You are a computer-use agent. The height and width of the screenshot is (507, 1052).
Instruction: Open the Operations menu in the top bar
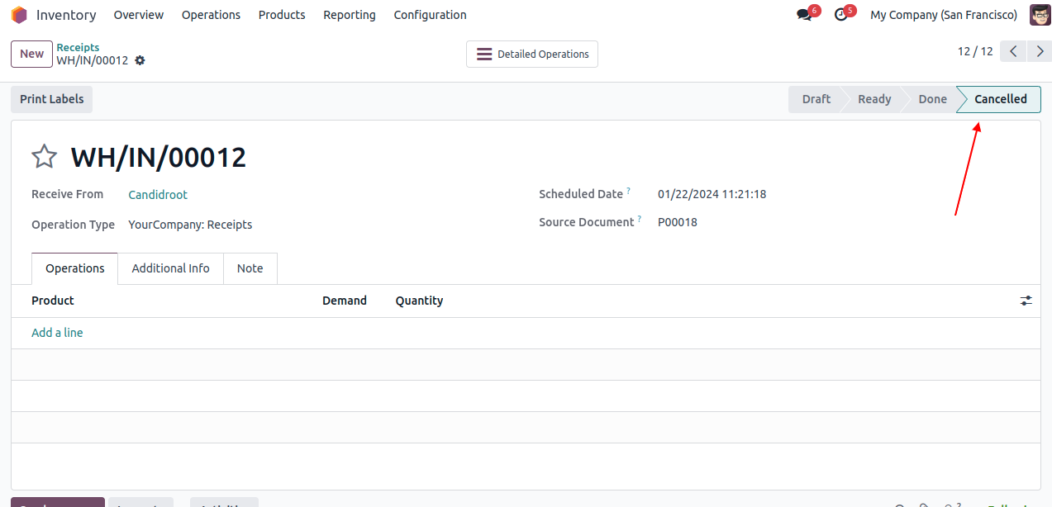[211, 15]
